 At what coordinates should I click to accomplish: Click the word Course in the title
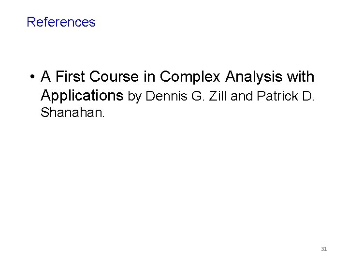click(114, 76)
